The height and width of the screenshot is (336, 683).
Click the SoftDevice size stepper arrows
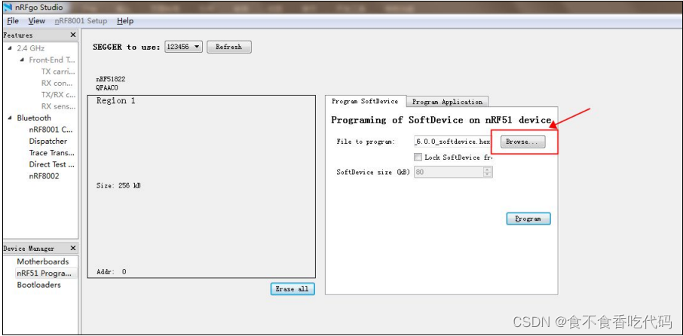(x=488, y=173)
